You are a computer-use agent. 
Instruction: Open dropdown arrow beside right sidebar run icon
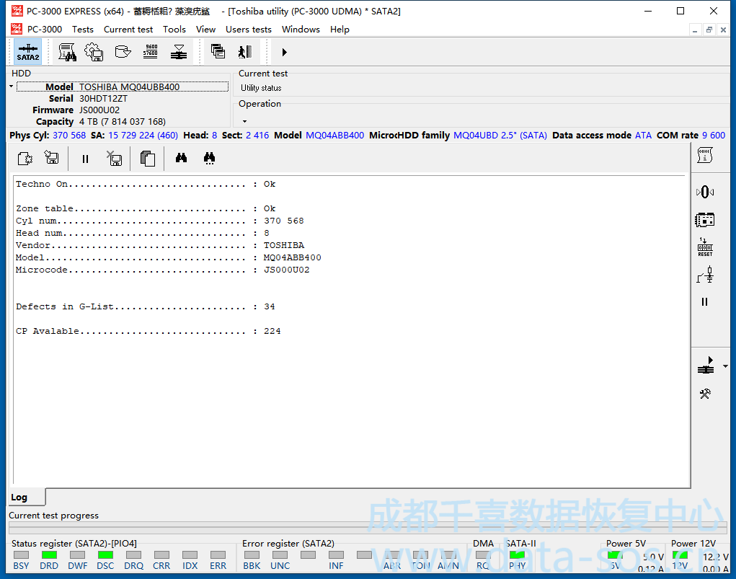724,367
